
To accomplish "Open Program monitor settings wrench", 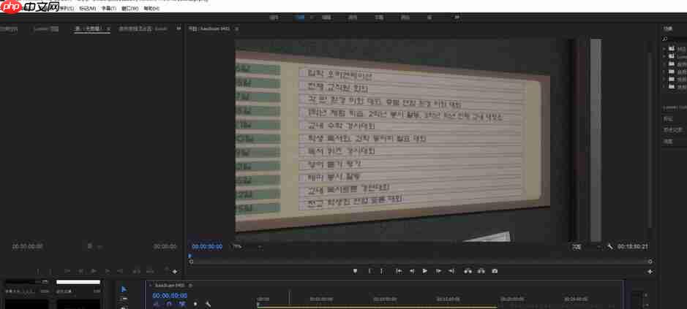I will (610, 247).
